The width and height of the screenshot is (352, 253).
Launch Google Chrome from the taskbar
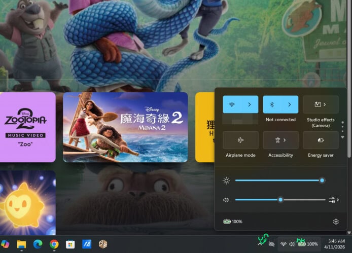point(54,244)
